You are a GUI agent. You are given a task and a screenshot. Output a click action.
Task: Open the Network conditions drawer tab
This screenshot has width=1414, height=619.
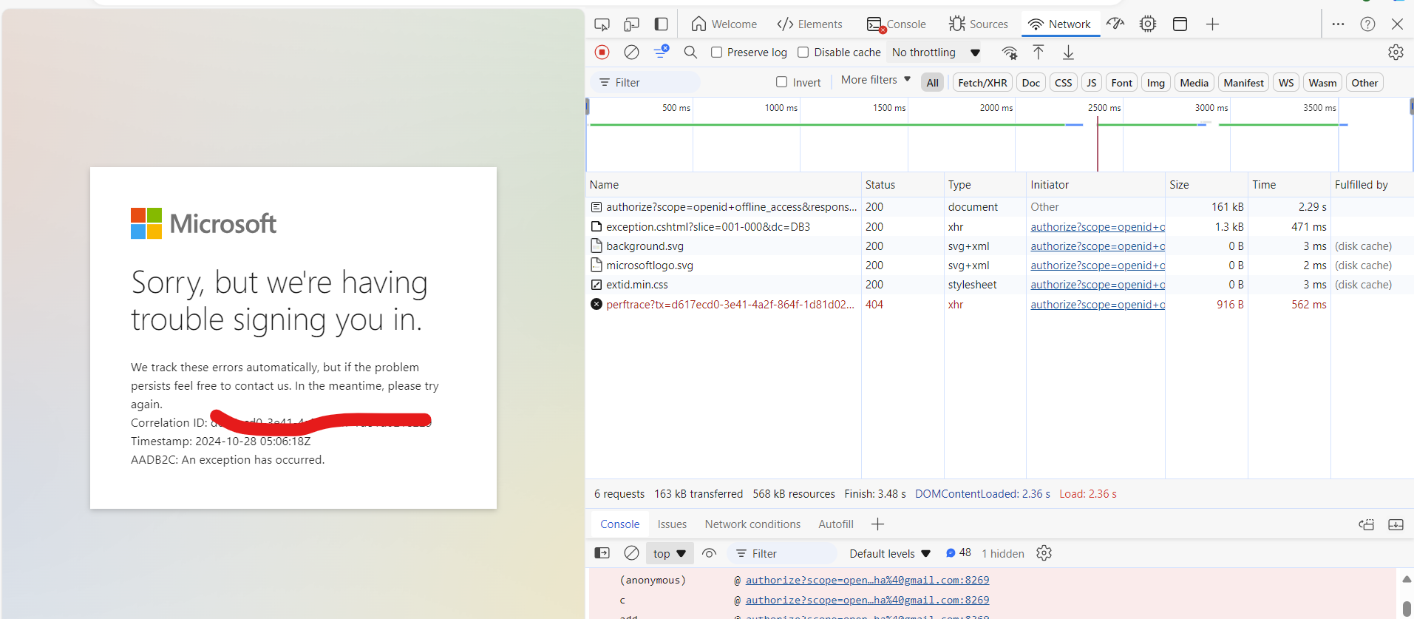tap(752, 524)
